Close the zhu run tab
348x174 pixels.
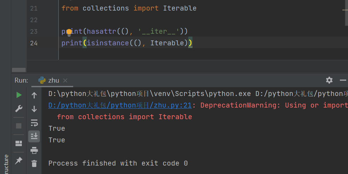point(65,80)
